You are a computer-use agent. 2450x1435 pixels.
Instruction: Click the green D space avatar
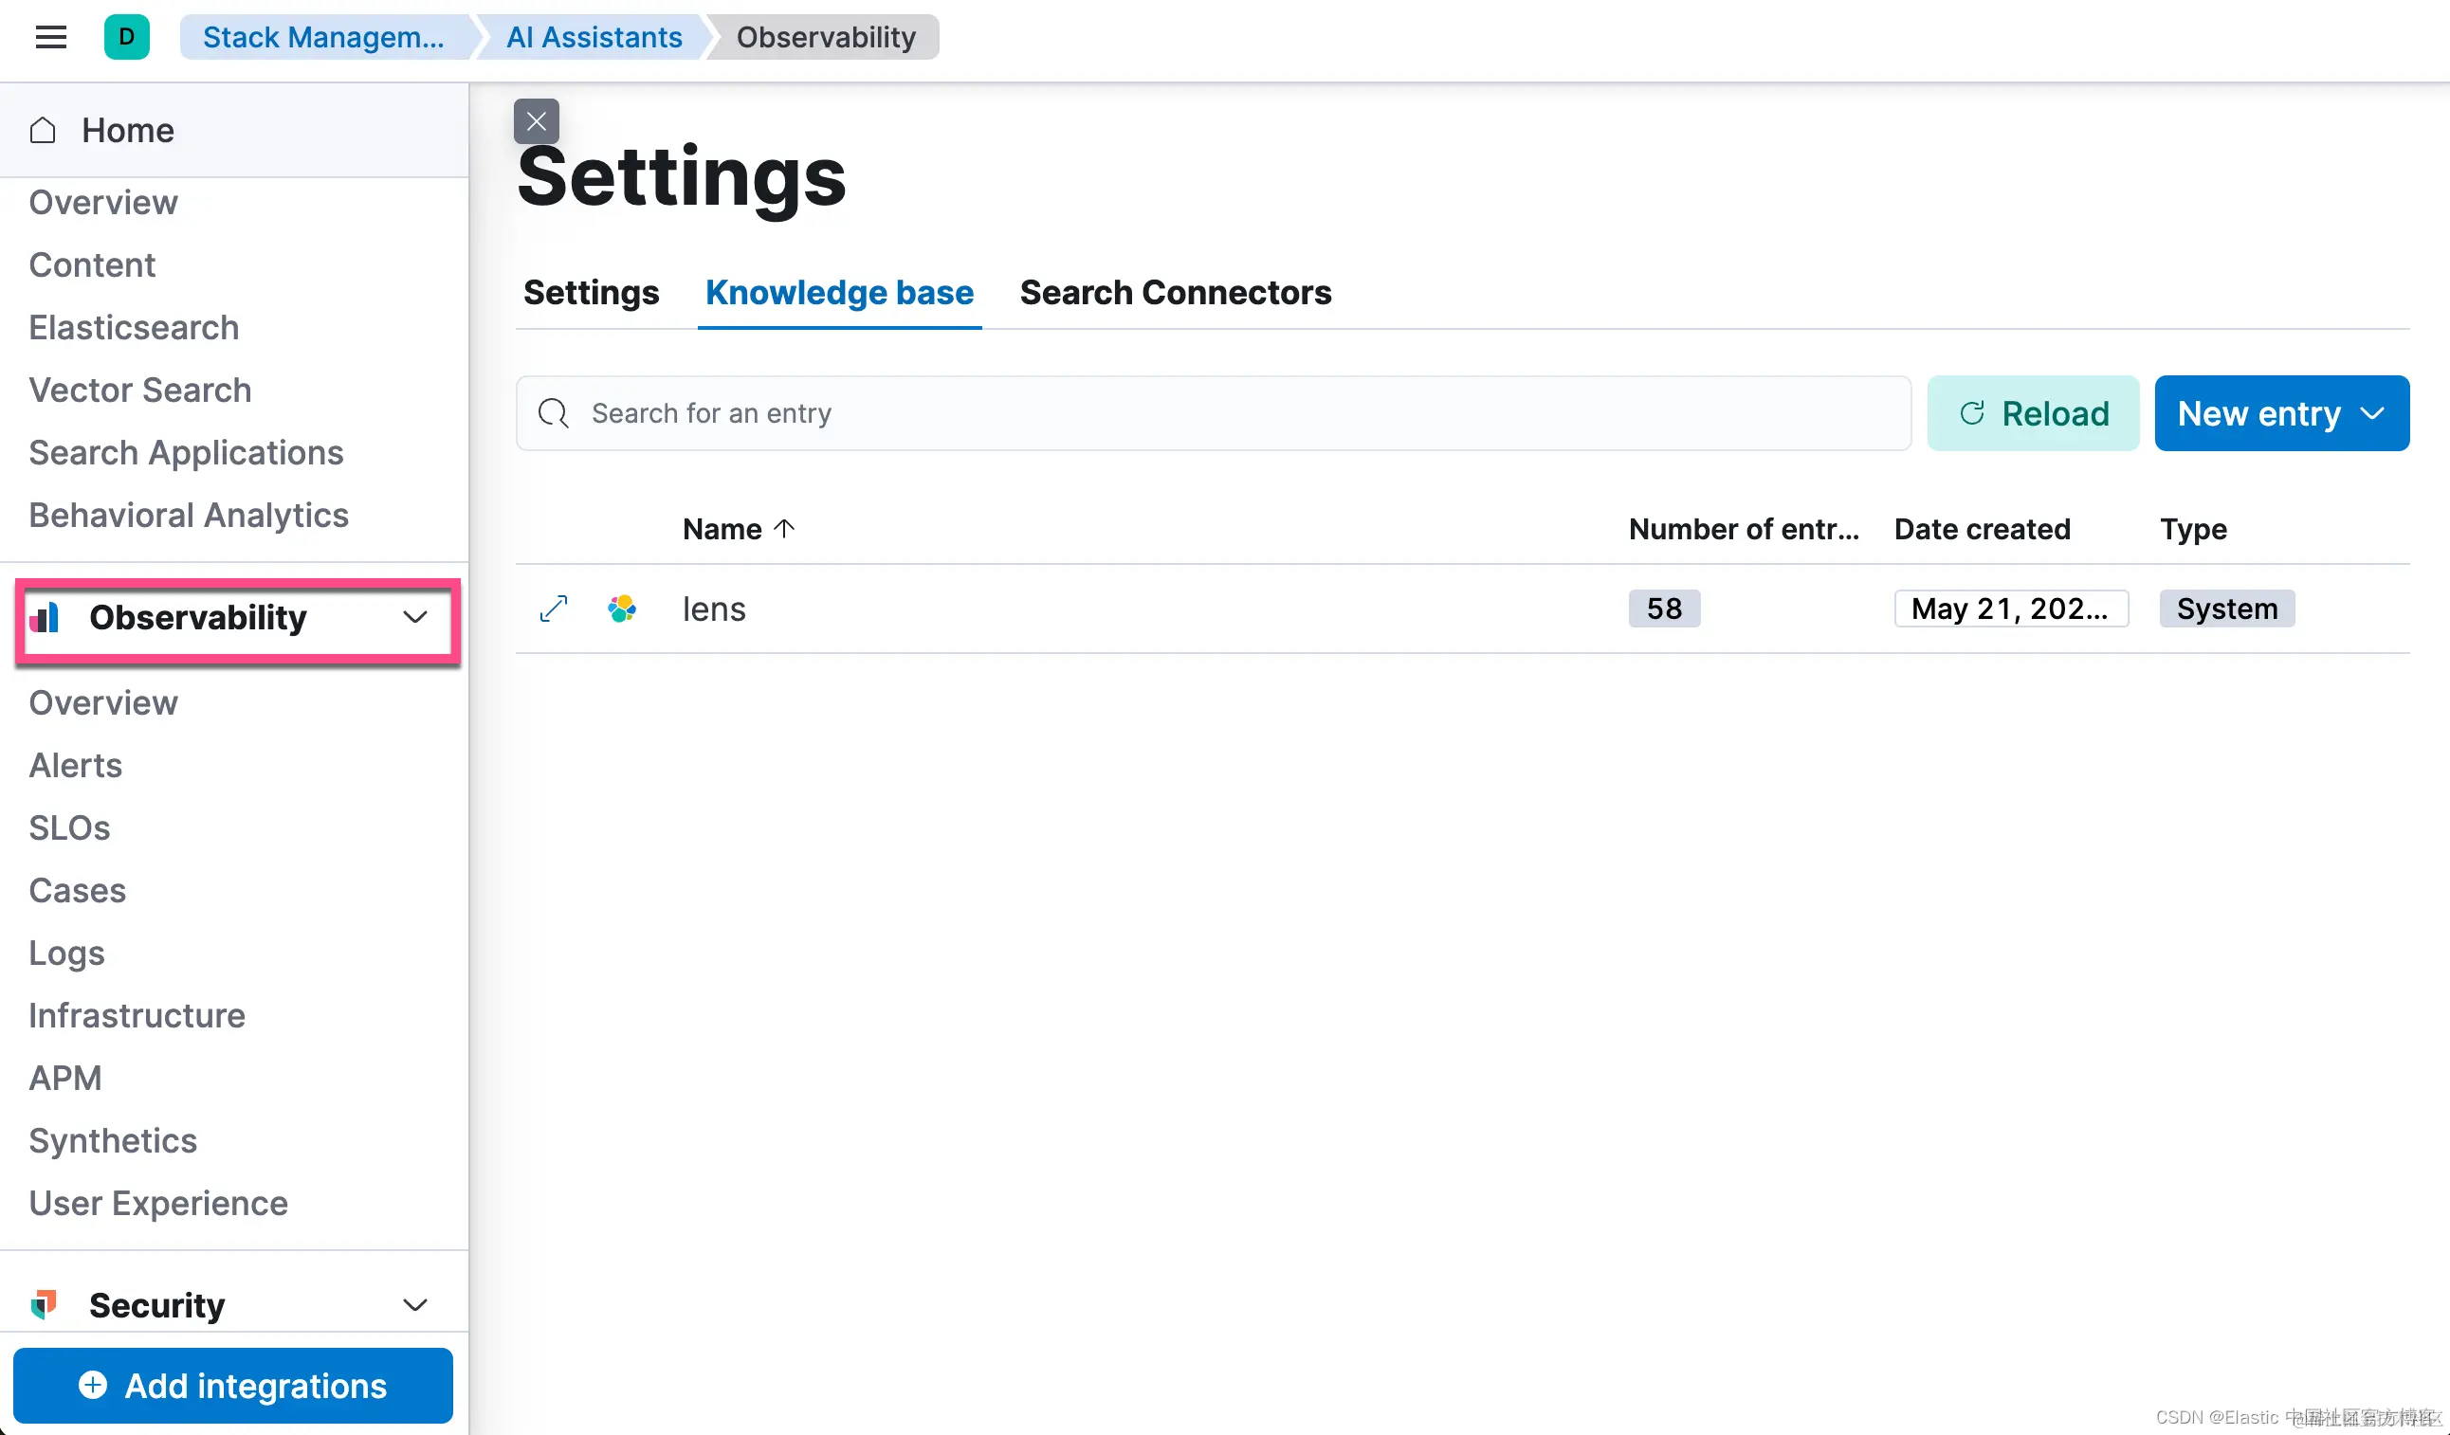126,37
